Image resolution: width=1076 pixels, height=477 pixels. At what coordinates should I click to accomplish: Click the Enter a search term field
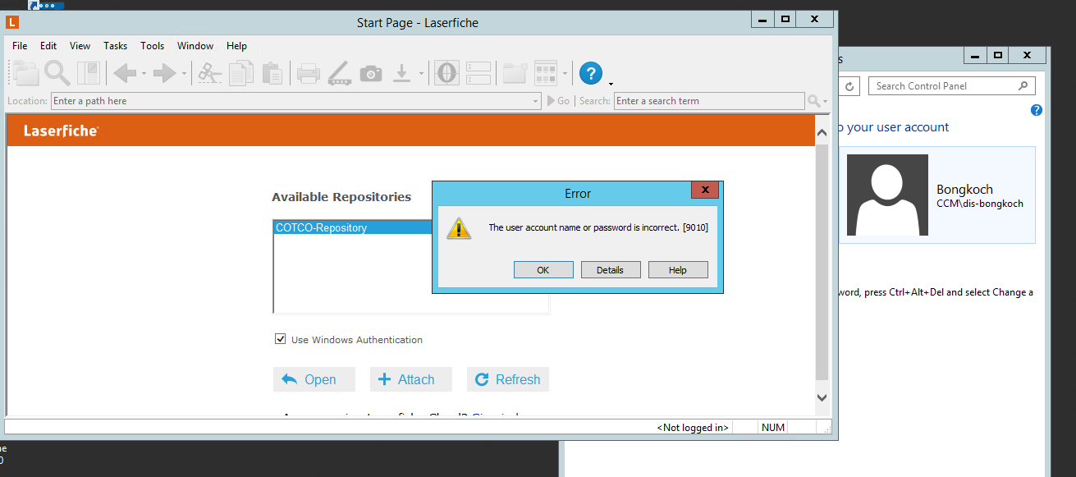click(x=709, y=101)
